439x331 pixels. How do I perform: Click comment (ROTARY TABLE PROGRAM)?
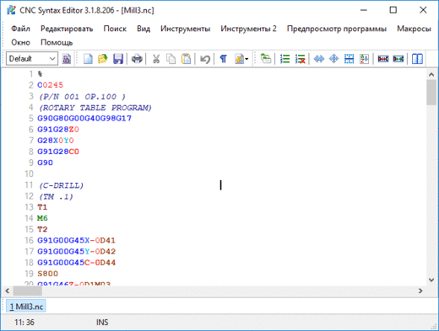[x=95, y=108]
